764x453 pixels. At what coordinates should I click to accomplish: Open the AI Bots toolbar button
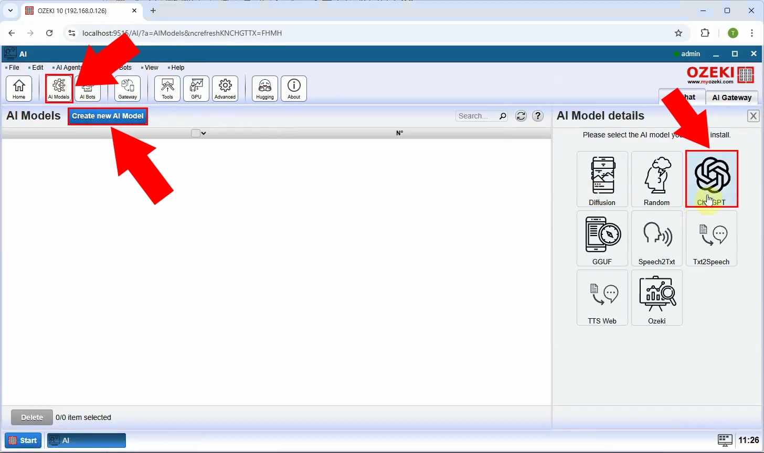(x=88, y=89)
